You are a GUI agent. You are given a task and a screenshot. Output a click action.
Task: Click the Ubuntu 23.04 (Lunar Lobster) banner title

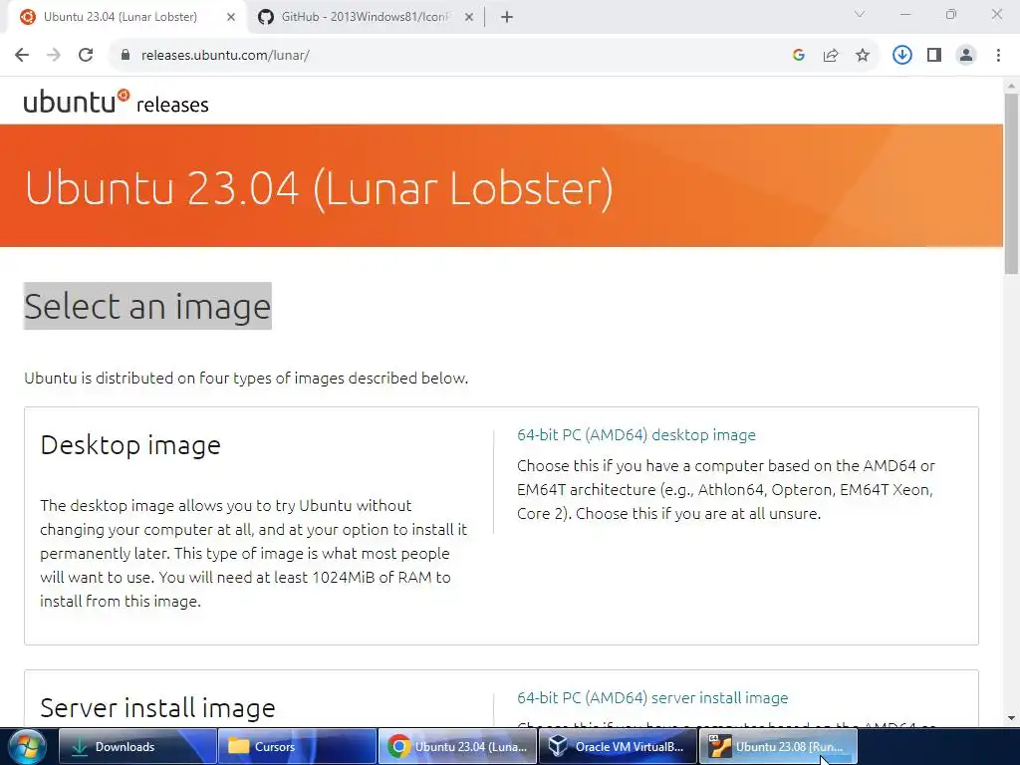(319, 188)
